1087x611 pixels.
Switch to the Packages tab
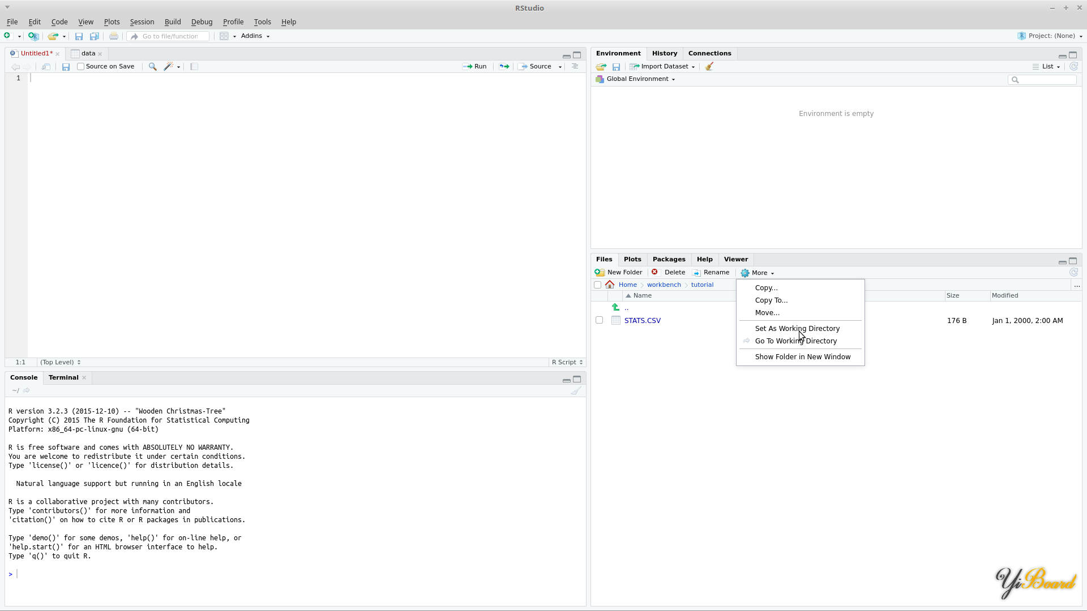click(x=669, y=259)
